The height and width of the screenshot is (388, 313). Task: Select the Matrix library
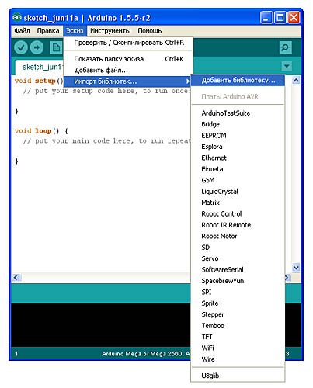pos(238,203)
